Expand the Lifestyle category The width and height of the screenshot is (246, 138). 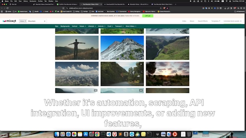coord(92,26)
